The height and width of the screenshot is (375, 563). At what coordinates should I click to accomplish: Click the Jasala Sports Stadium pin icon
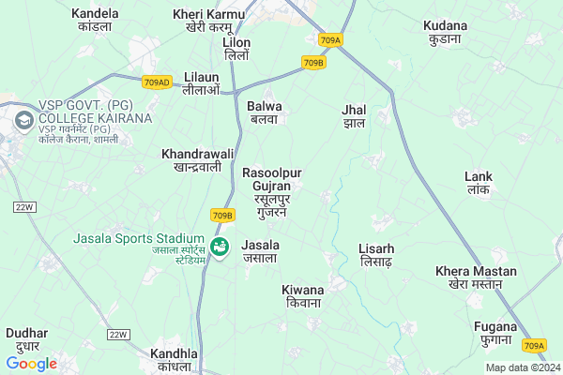pos(220,247)
